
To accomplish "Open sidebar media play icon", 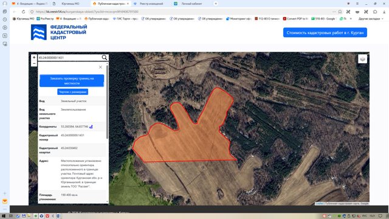I will pos(5,27).
